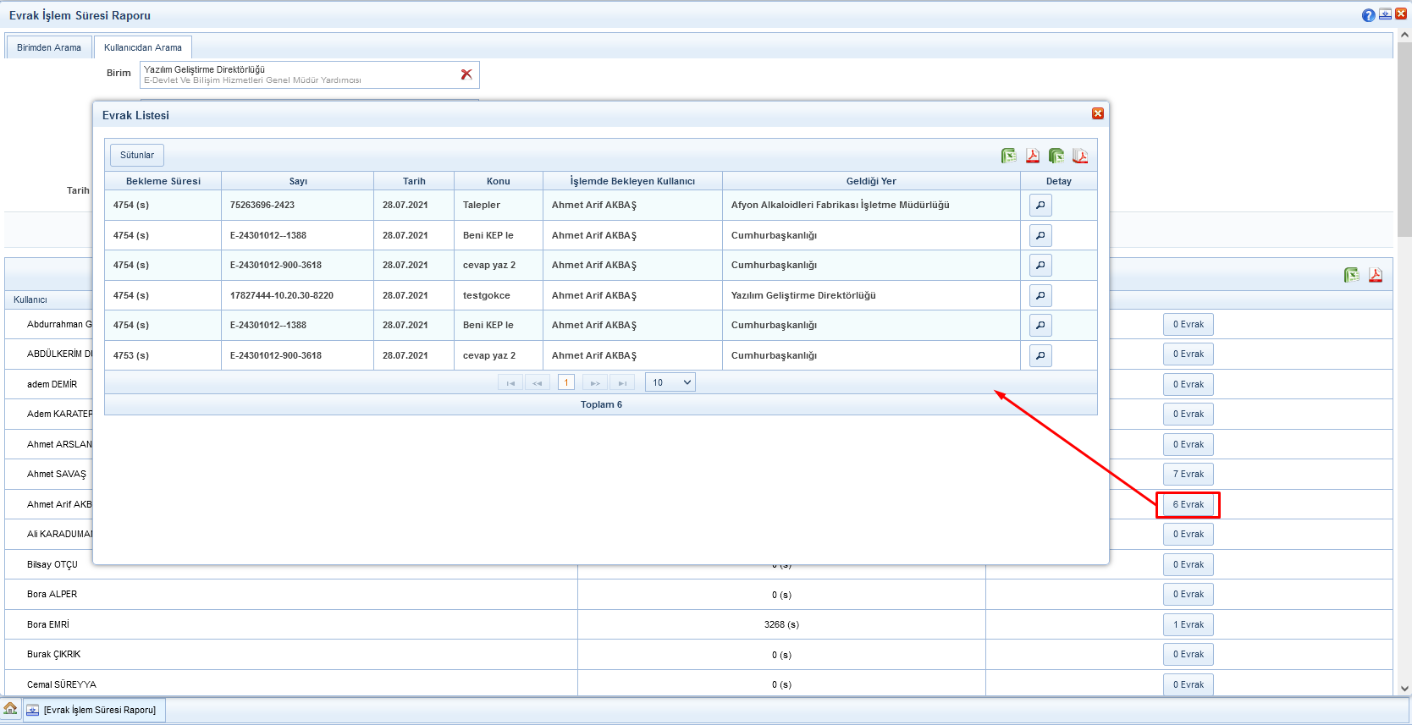View detail of the testgokce document
This screenshot has width=1412, height=725.
[1040, 295]
